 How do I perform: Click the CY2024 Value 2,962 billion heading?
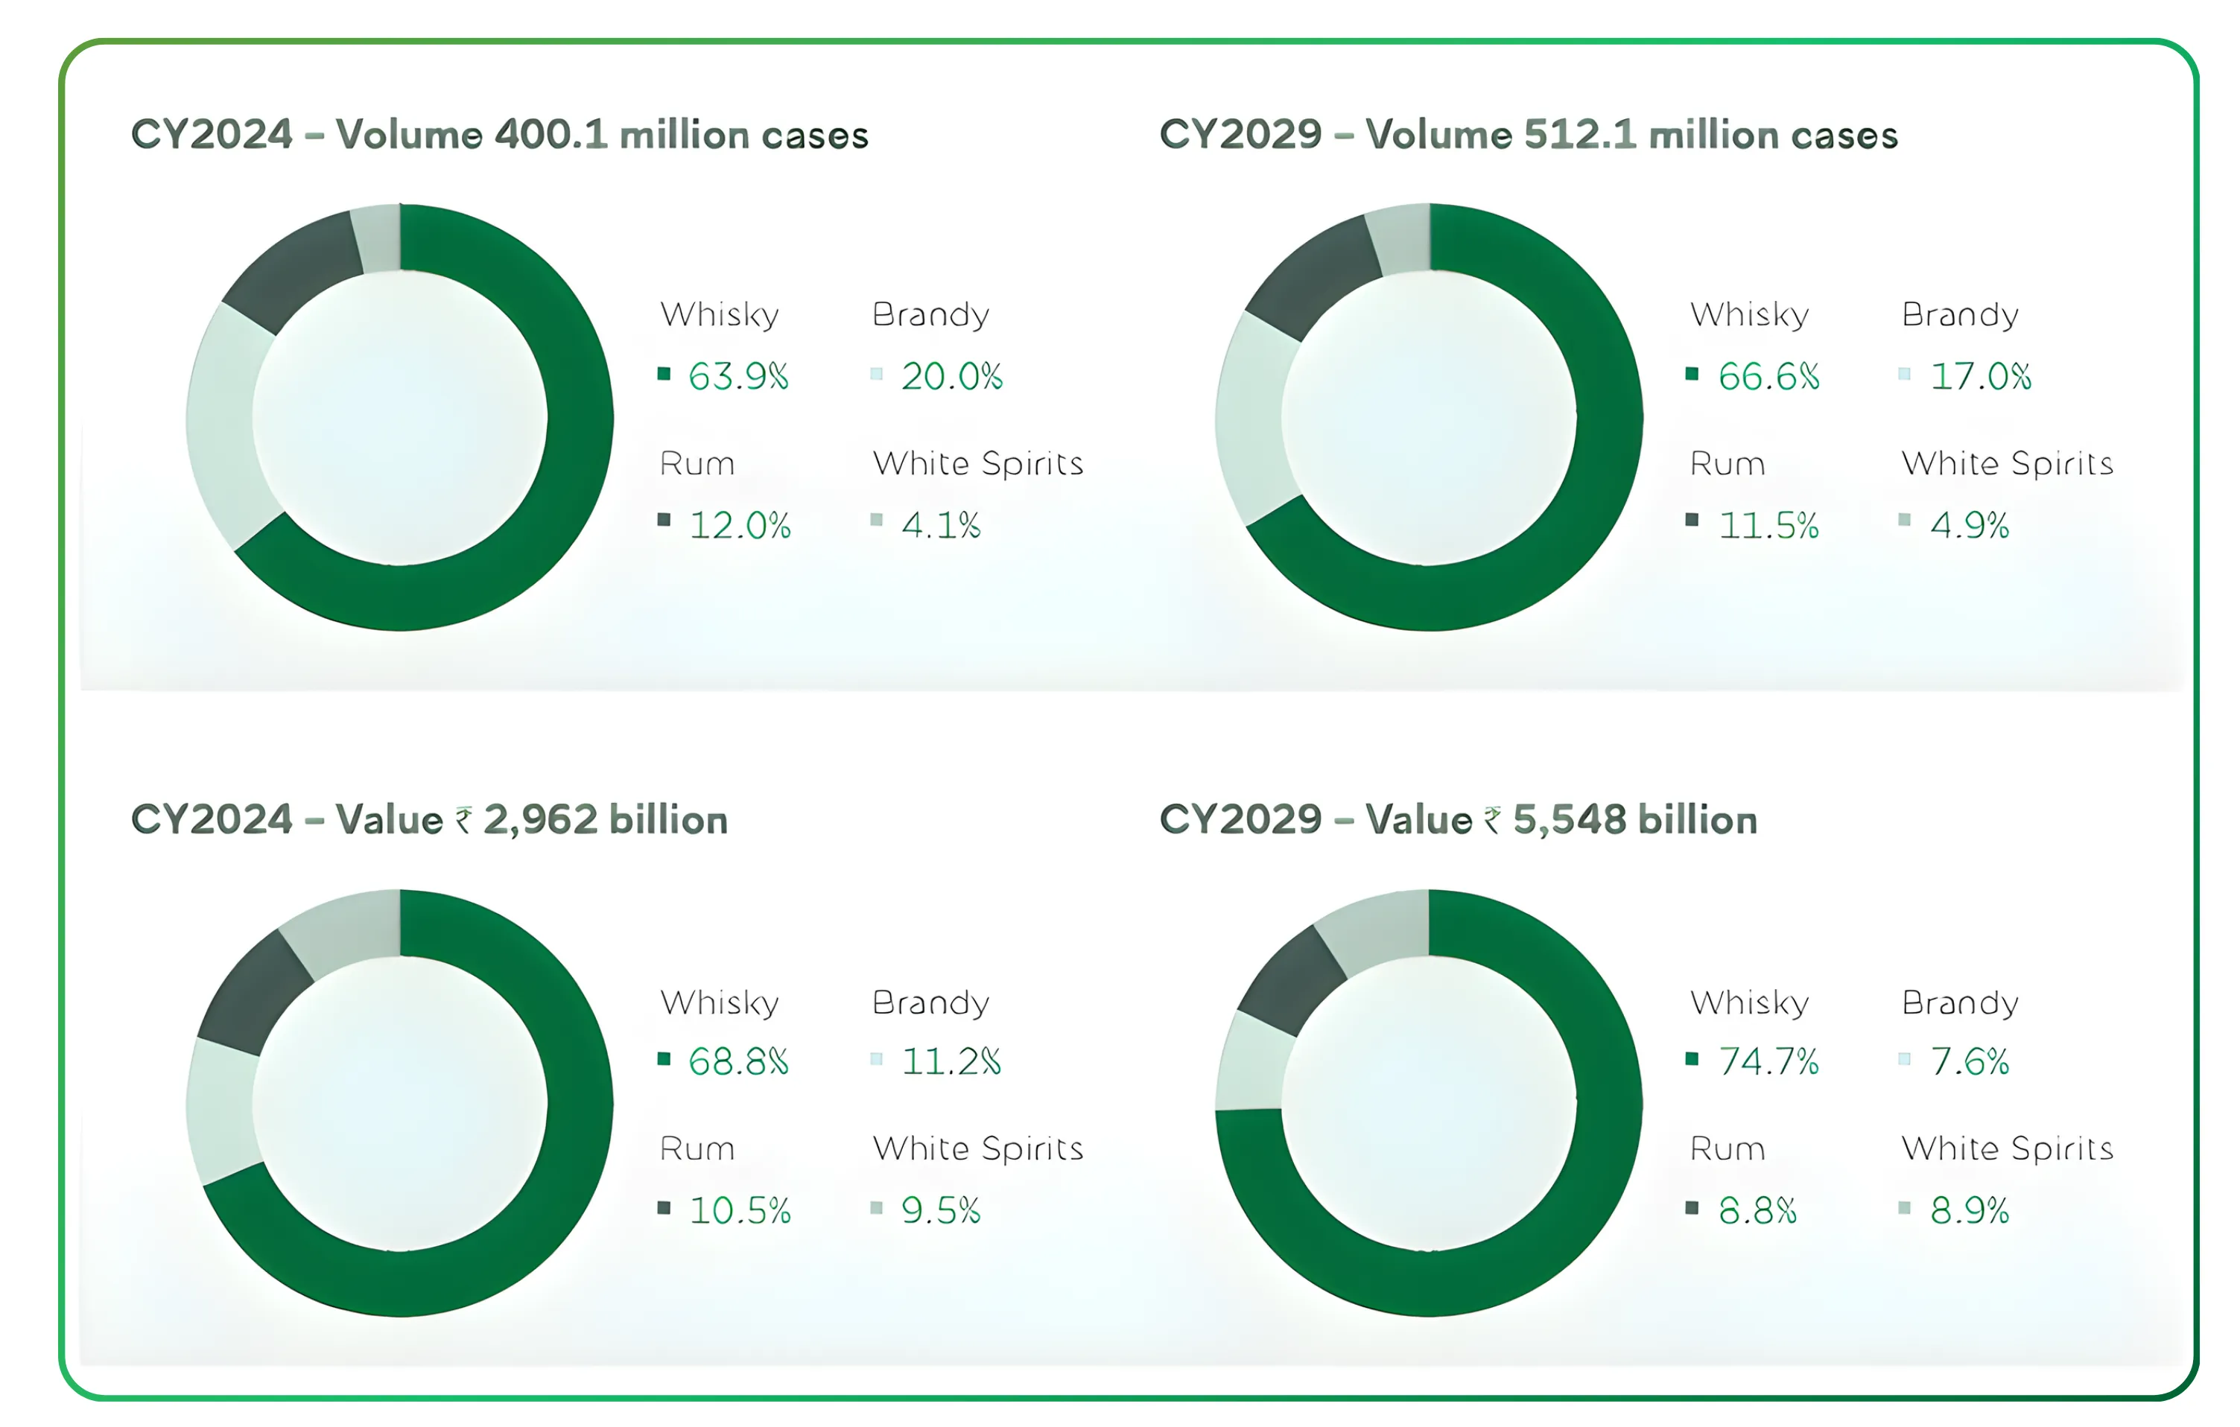[x=429, y=819]
